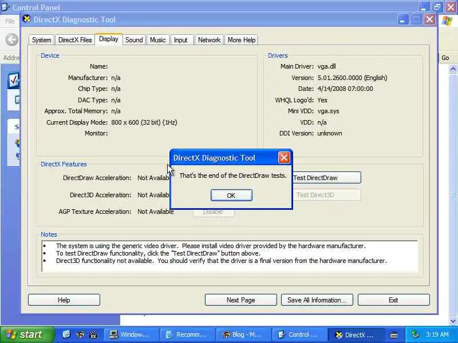Click the checkmark icon in Control Panel sidebar

13,79
